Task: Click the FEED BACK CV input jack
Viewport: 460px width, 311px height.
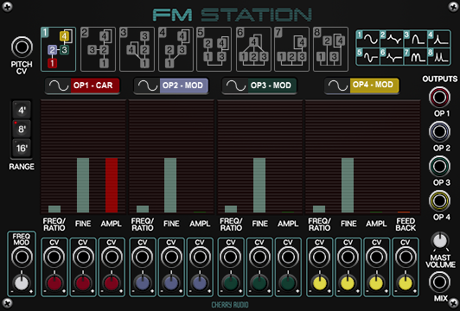Action: (x=406, y=257)
